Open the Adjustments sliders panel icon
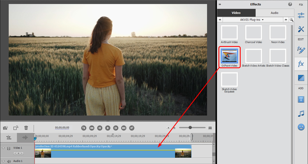The image size is (308, 164). 301,15
